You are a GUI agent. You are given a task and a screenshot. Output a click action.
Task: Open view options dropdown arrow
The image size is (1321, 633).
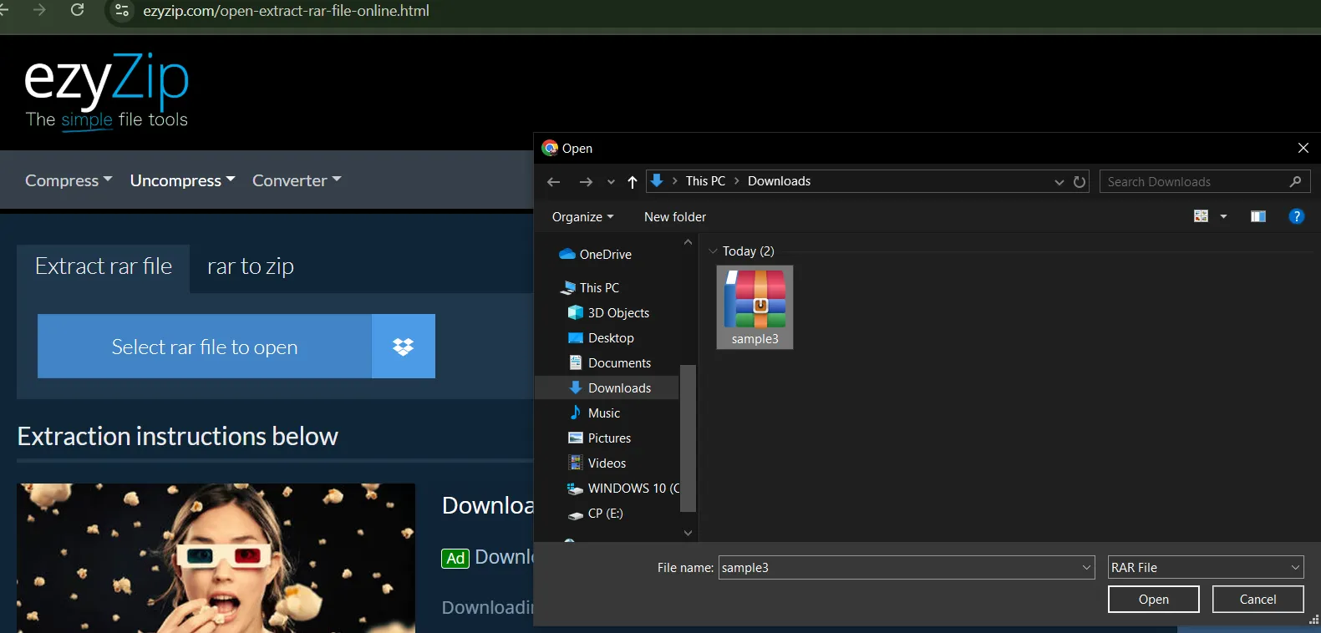coord(1223,216)
